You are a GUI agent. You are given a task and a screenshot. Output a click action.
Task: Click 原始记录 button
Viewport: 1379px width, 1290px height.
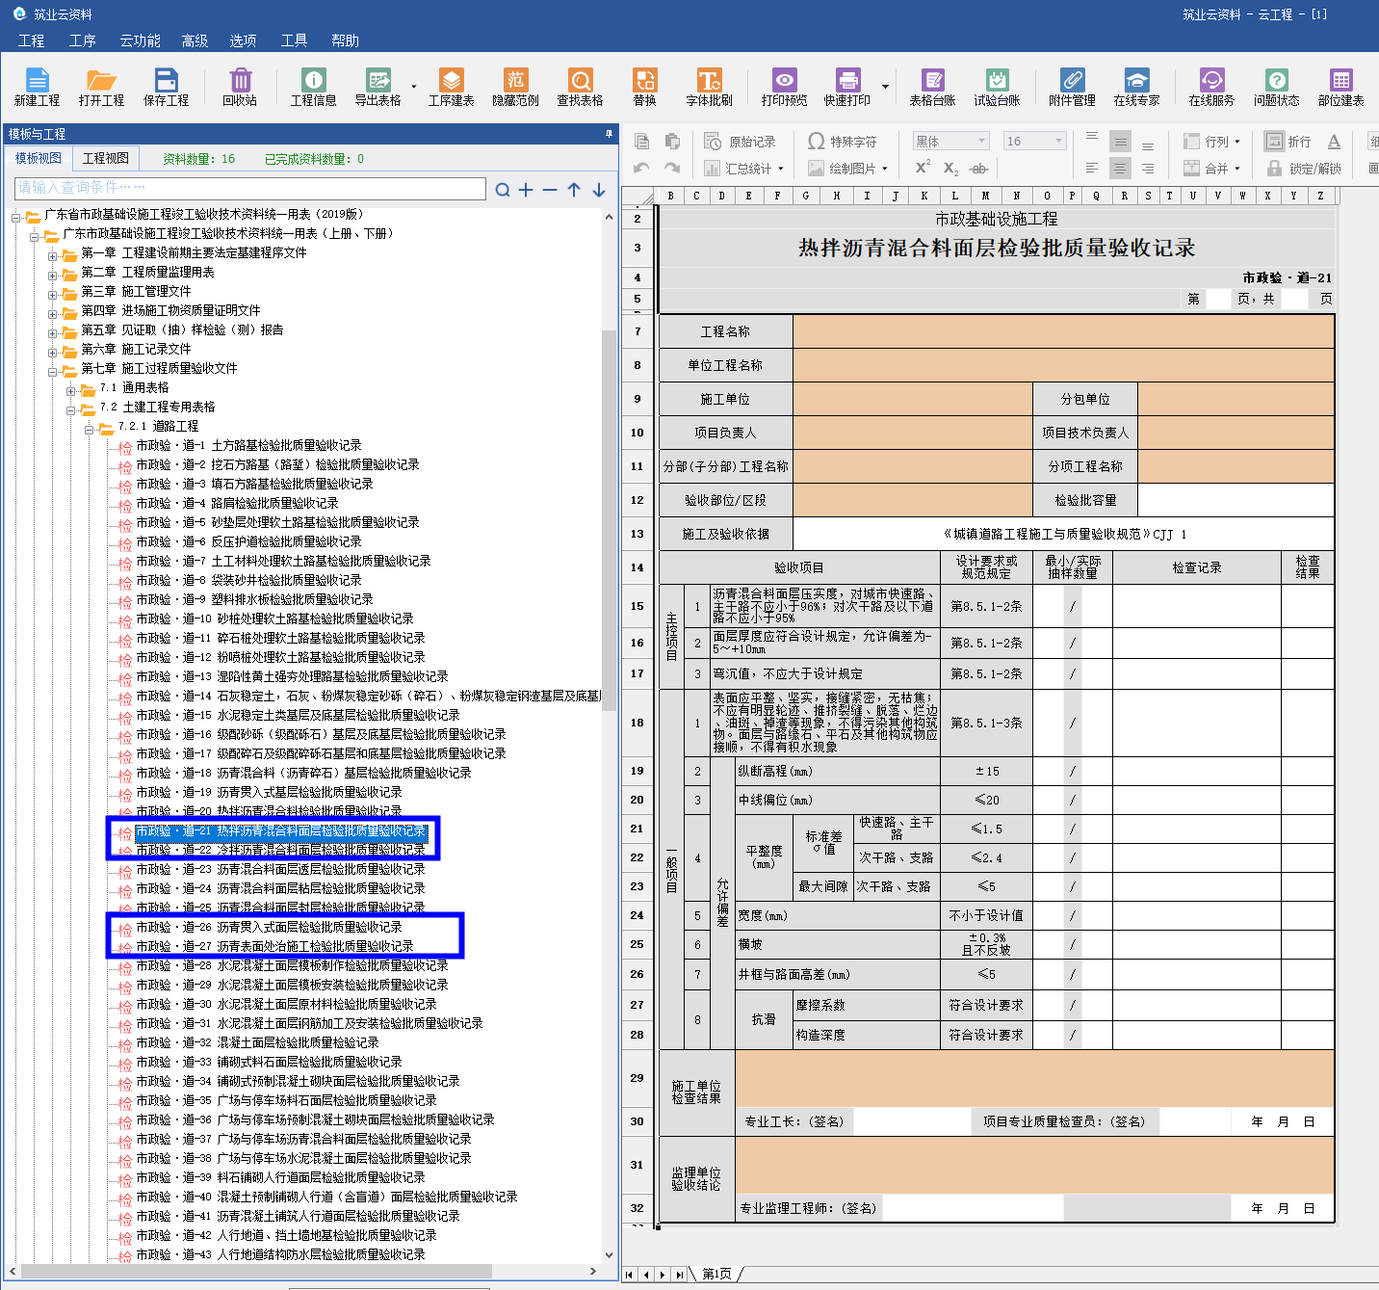pos(740,142)
